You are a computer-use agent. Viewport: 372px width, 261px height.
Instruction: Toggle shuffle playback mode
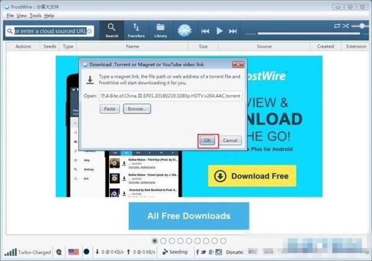[346, 26]
